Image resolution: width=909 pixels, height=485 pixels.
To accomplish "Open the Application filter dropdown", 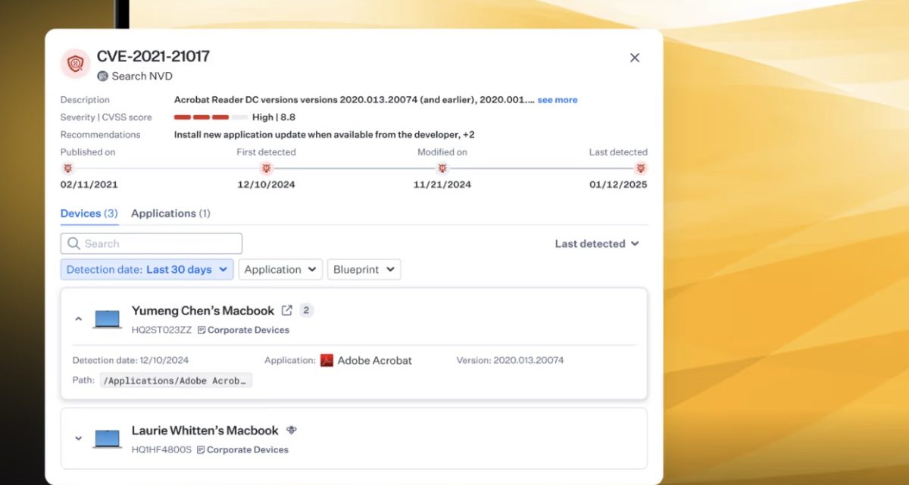I will (x=280, y=270).
